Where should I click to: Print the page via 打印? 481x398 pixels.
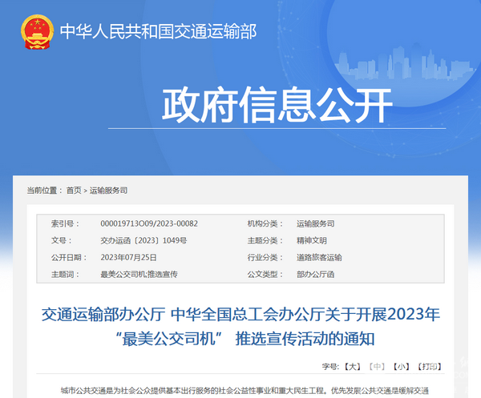(429, 366)
